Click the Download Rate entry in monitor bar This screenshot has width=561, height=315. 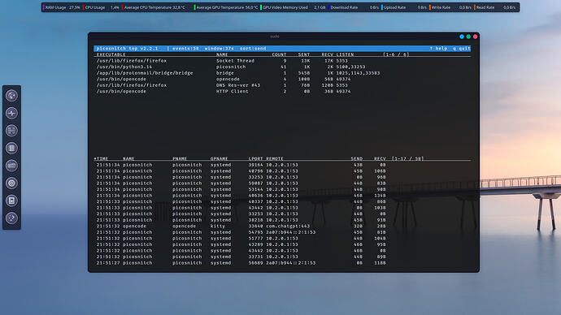point(354,7)
